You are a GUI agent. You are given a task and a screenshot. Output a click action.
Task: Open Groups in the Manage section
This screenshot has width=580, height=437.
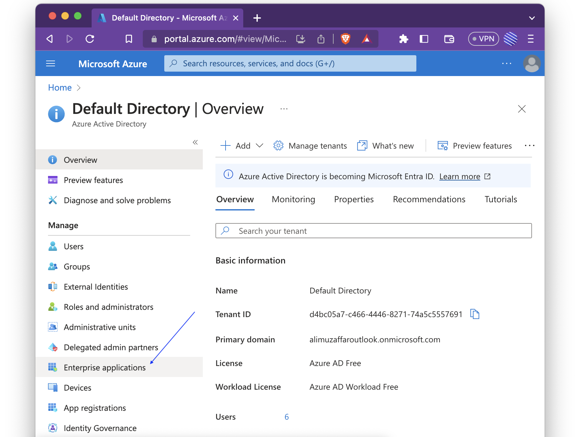pos(119,266)
